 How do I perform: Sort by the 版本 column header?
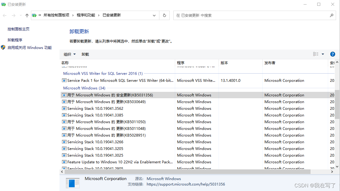240,63
